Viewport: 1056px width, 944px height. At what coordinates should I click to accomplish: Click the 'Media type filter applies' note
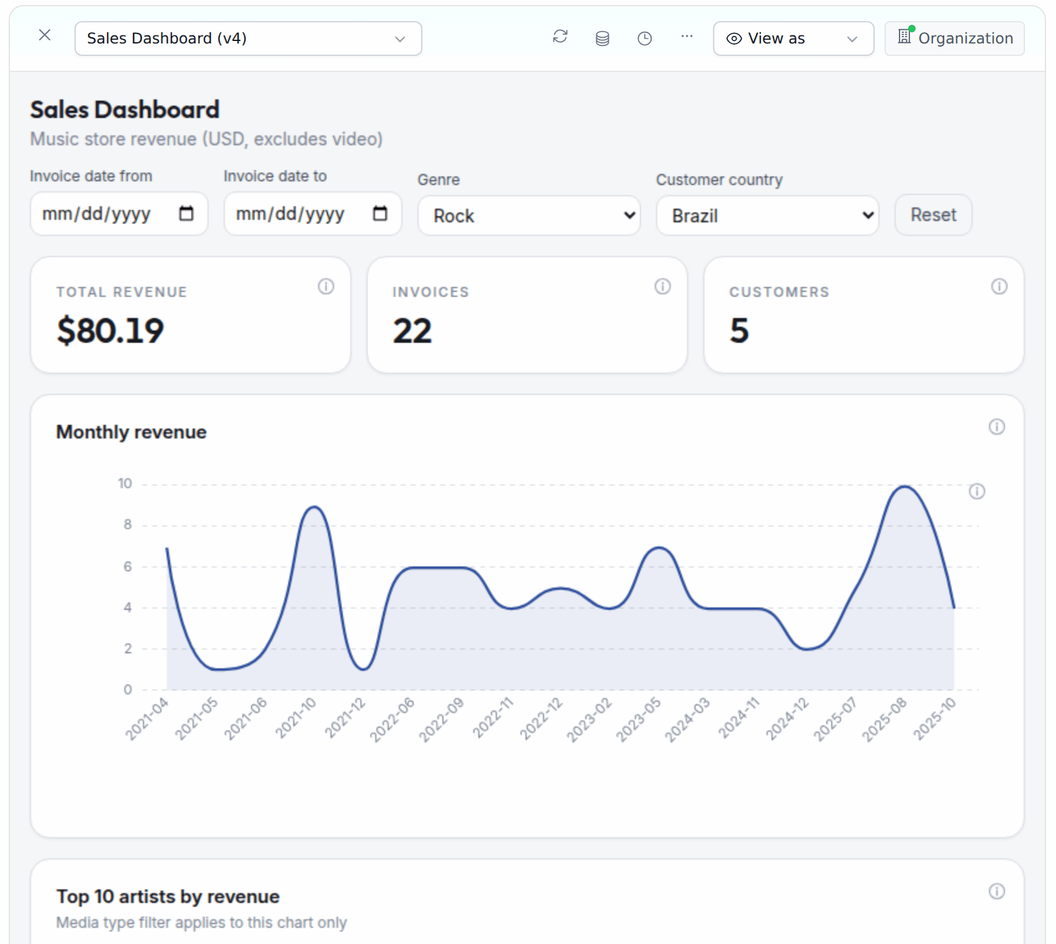point(201,923)
